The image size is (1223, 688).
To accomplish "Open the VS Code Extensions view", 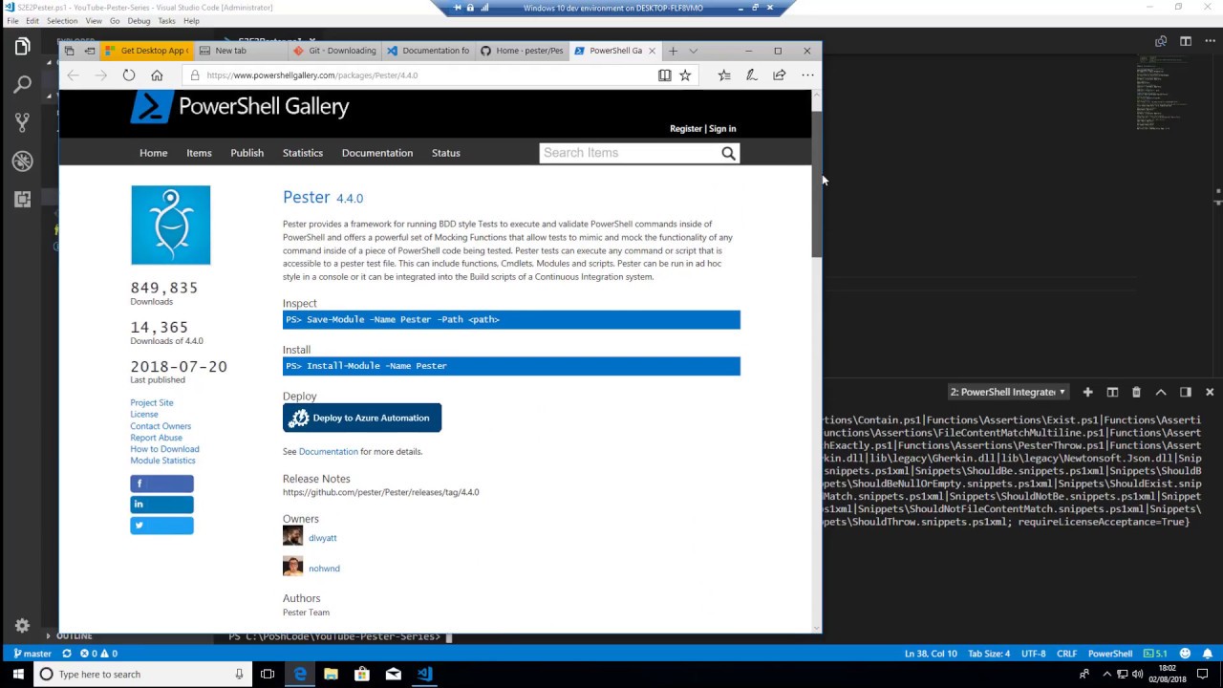I will (x=22, y=199).
